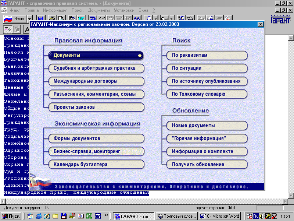The image size is (294, 221).
Task: Click the Copy toolbar icon
Action: [72, 18]
